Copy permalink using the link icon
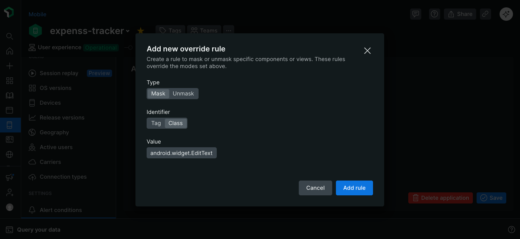520x239 pixels. (x=485, y=14)
